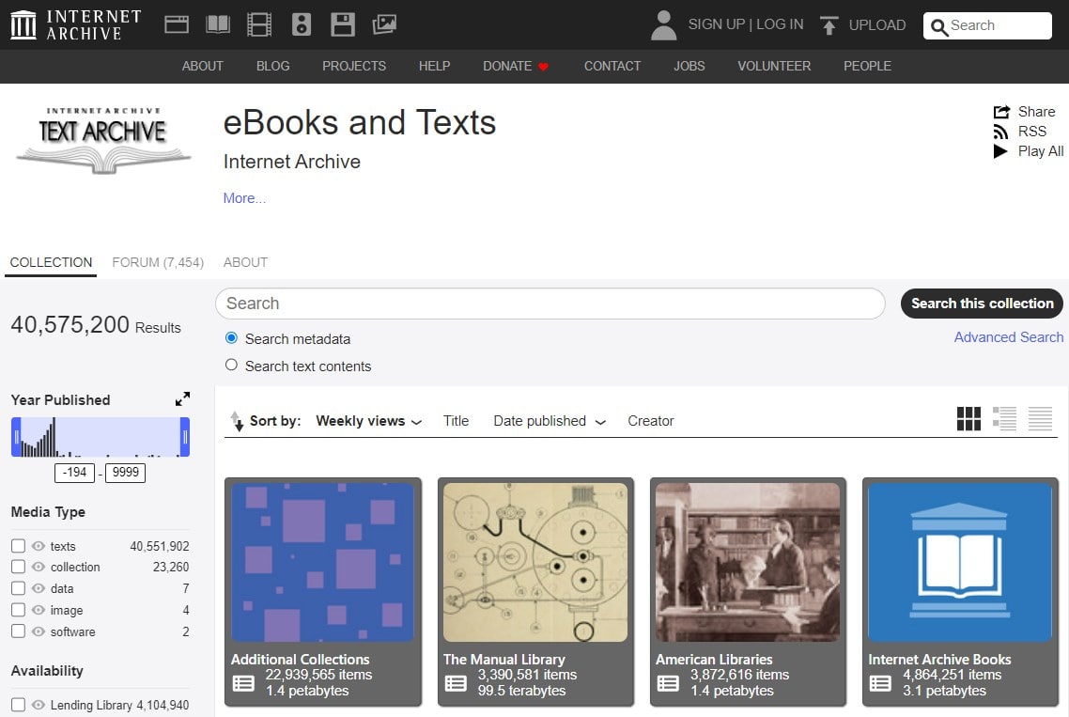Screen dimensions: 1069x717
Task: Select the Search text contents radio button
Action: point(231,366)
